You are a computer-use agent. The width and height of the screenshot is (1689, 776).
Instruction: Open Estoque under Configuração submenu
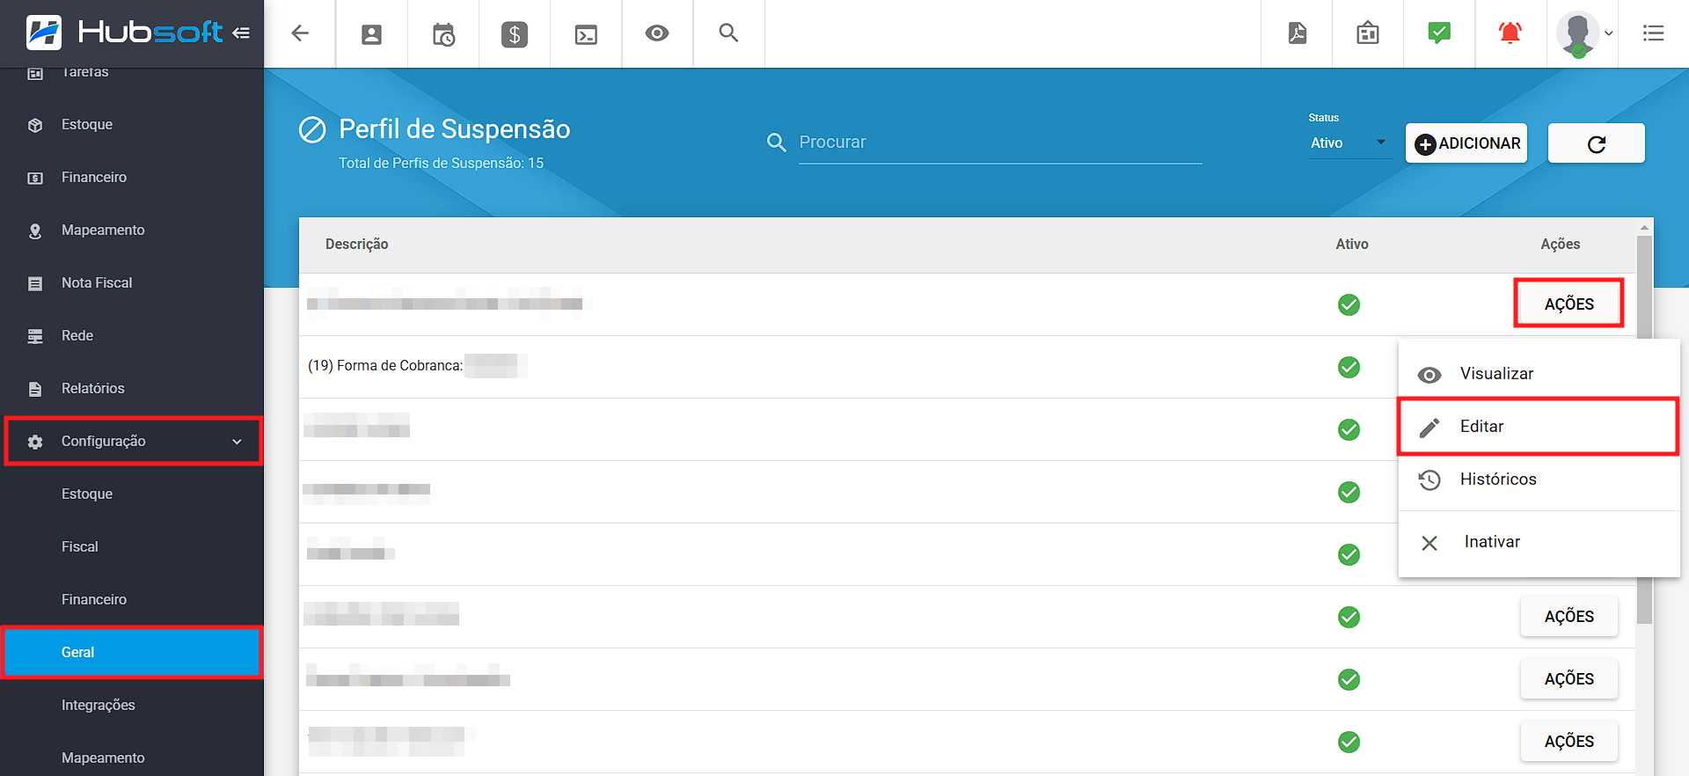(x=132, y=494)
